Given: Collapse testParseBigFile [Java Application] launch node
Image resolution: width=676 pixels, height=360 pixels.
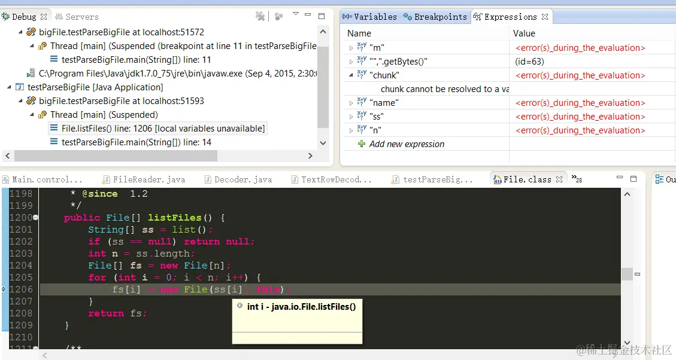Looking at the screenshot, I should tap(9, 87).
